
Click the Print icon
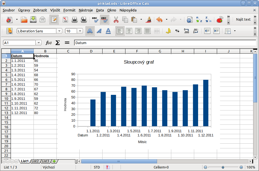75,20
